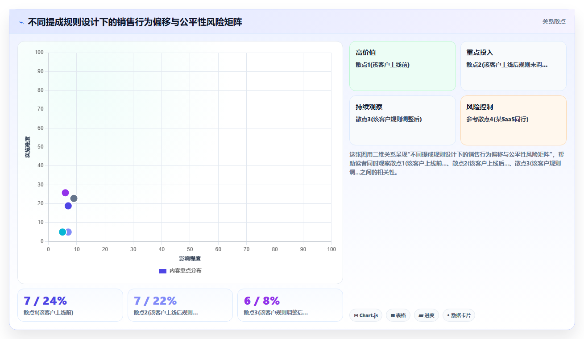Open the 风险控制 card

point(513,120)
